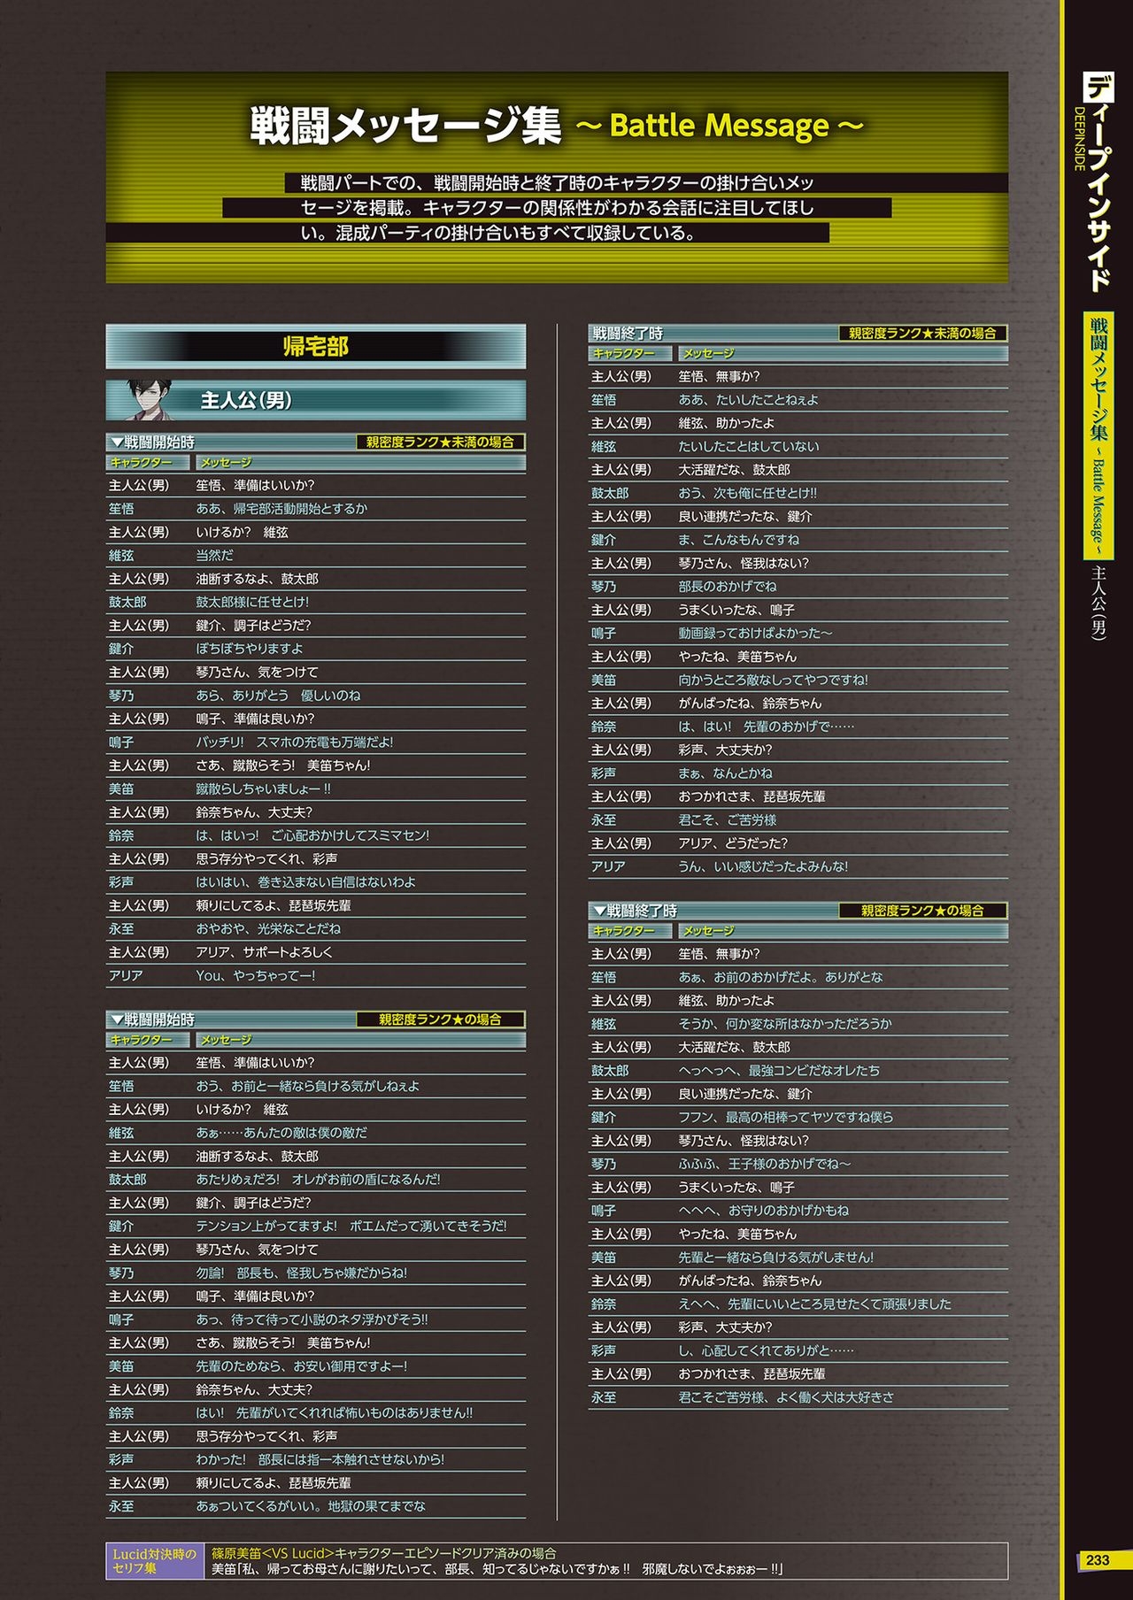The image size is (1133, 1600).
Task: Select message "鼓太郎様に任せとけ!"
Action: pos(252,602)
